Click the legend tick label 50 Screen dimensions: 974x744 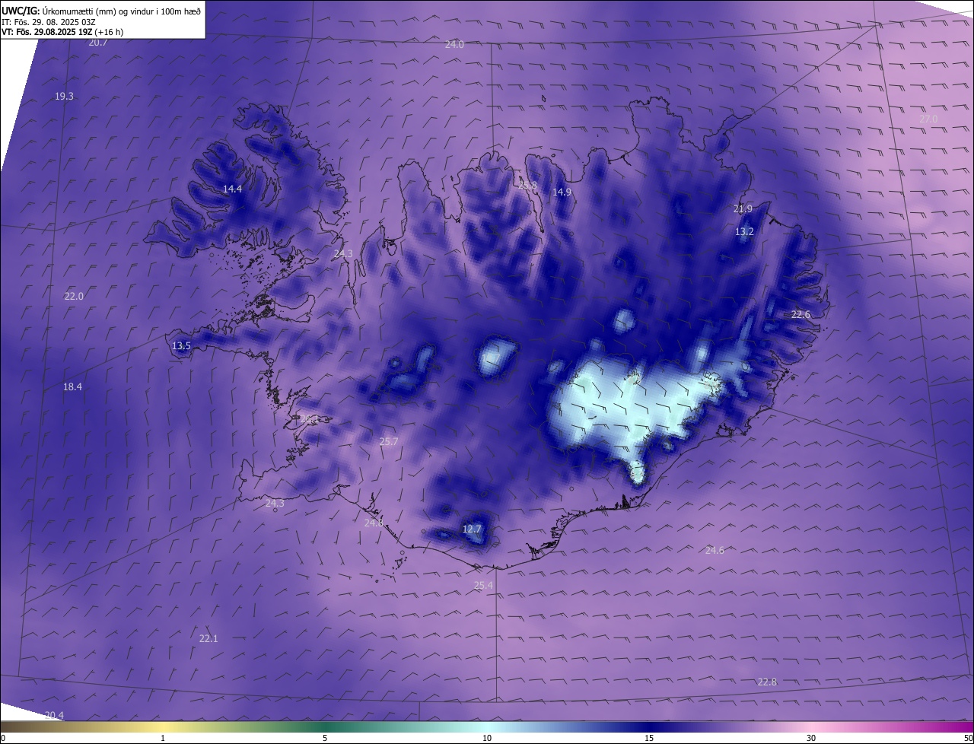coord(967,738)
